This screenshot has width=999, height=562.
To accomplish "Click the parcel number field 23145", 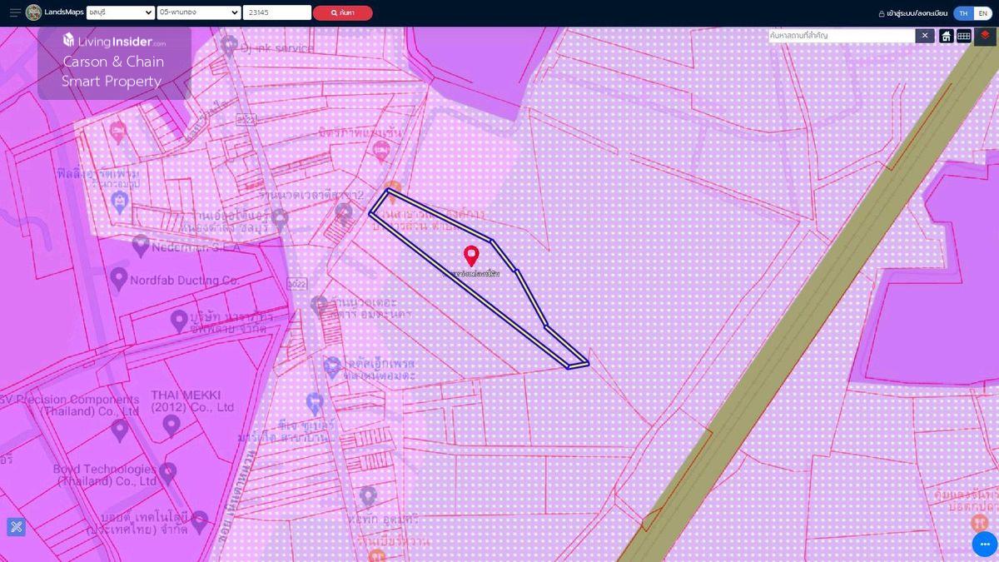I will pos(276,12).
